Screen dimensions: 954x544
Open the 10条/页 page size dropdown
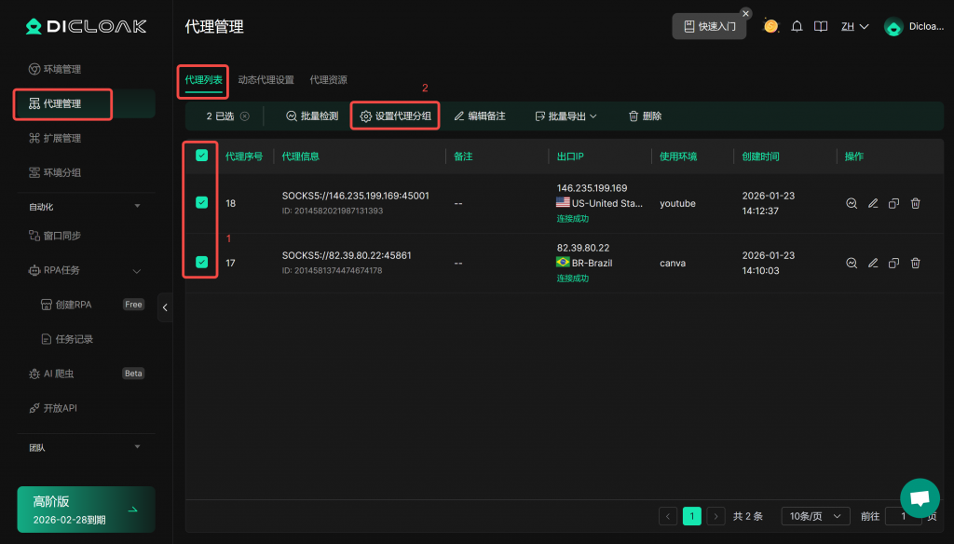click(x=814, y=516)
